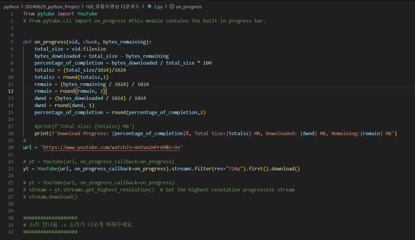The height and width of the screenshot is (240, 415).
Task: Click line number 1 in the gutter
Action: coord(12,14)
